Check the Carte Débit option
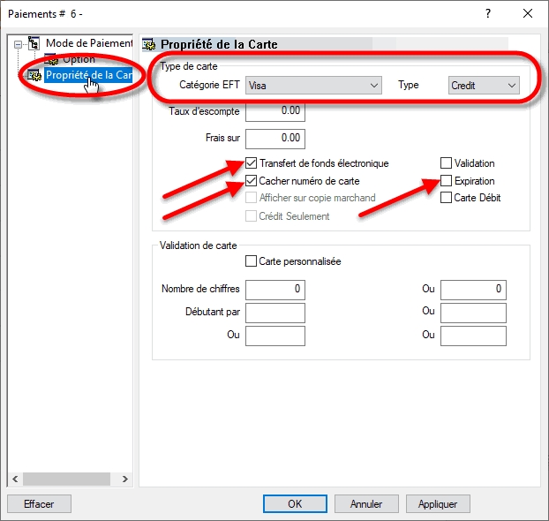This screenshot has width=549, height=521. click(447, 198)
